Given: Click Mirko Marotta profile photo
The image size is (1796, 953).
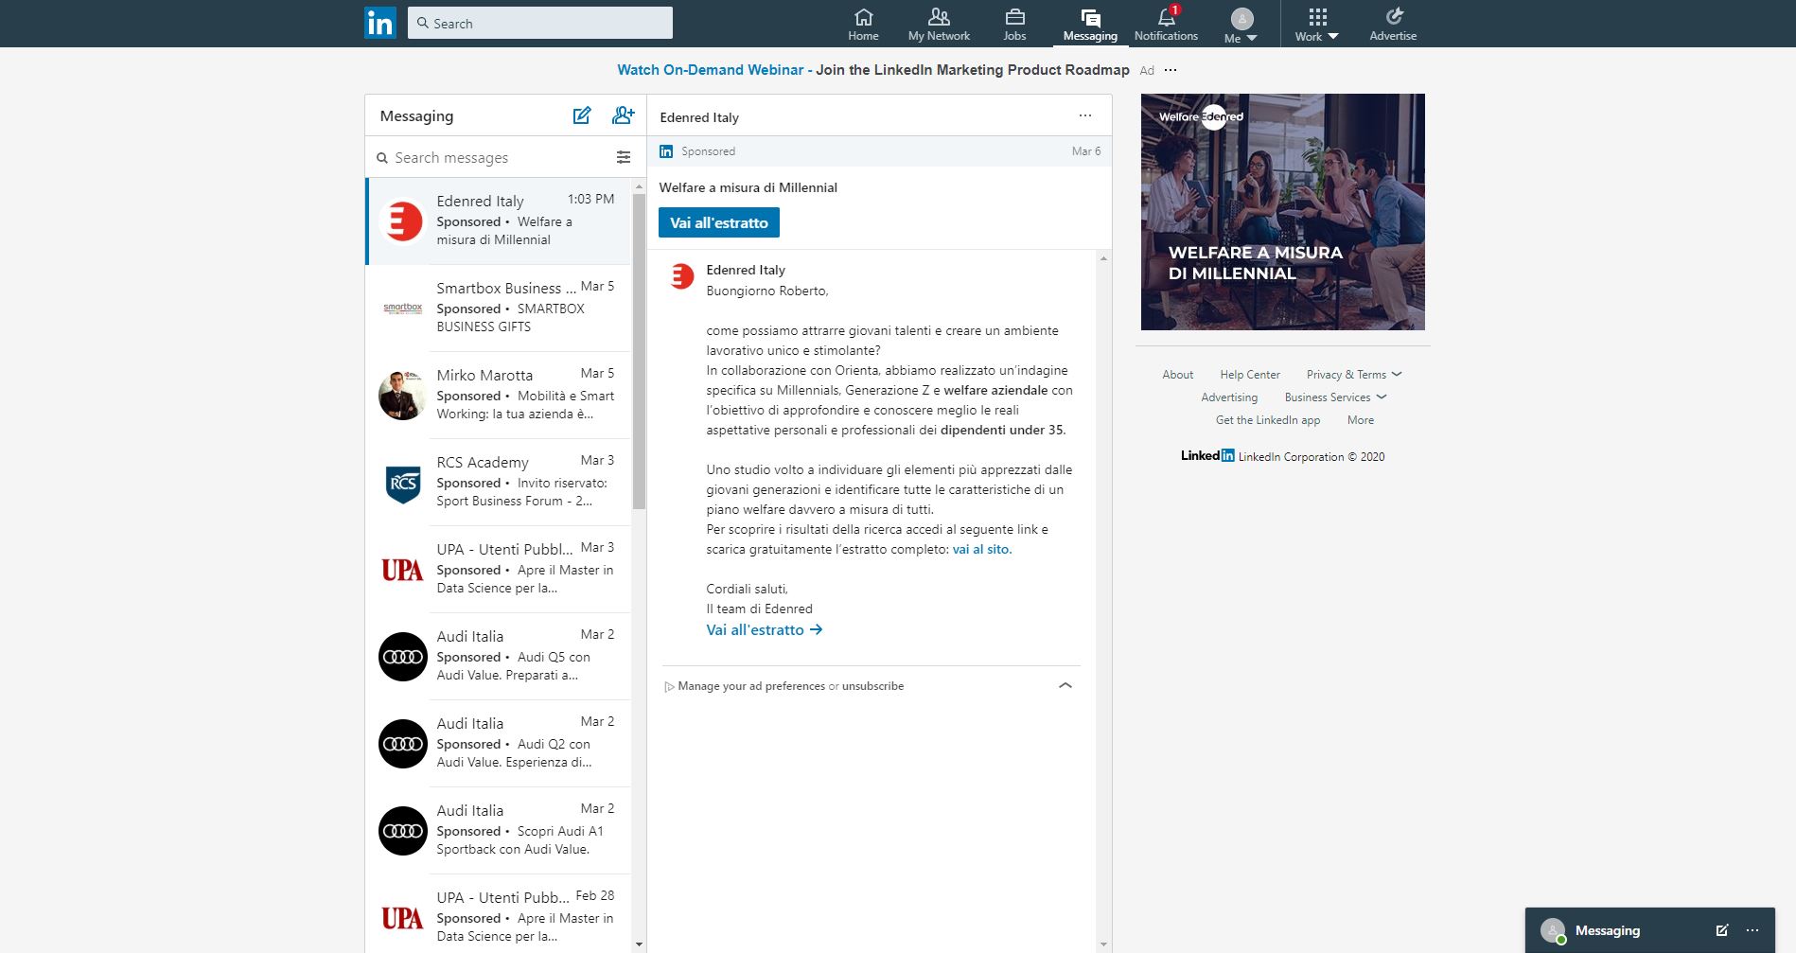Looking at the screenshot, I should pyautogui.click(x=403, y=396).
